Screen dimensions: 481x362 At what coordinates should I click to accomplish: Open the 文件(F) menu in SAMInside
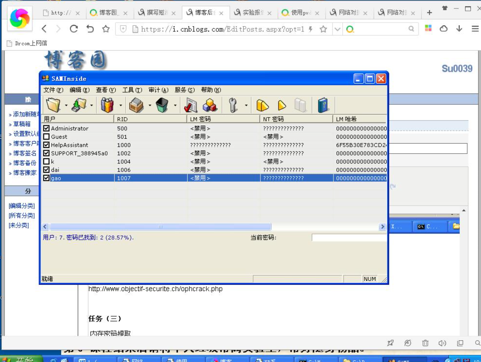pos(53,90)
